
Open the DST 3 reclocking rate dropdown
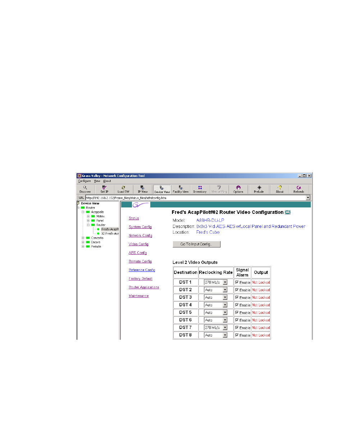[225, 297]
